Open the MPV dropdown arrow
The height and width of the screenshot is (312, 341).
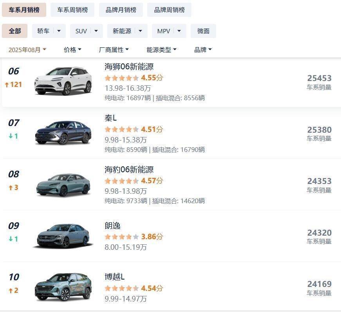179,31
